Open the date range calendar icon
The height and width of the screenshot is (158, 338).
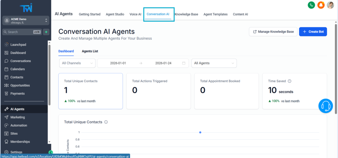(184, 63)
